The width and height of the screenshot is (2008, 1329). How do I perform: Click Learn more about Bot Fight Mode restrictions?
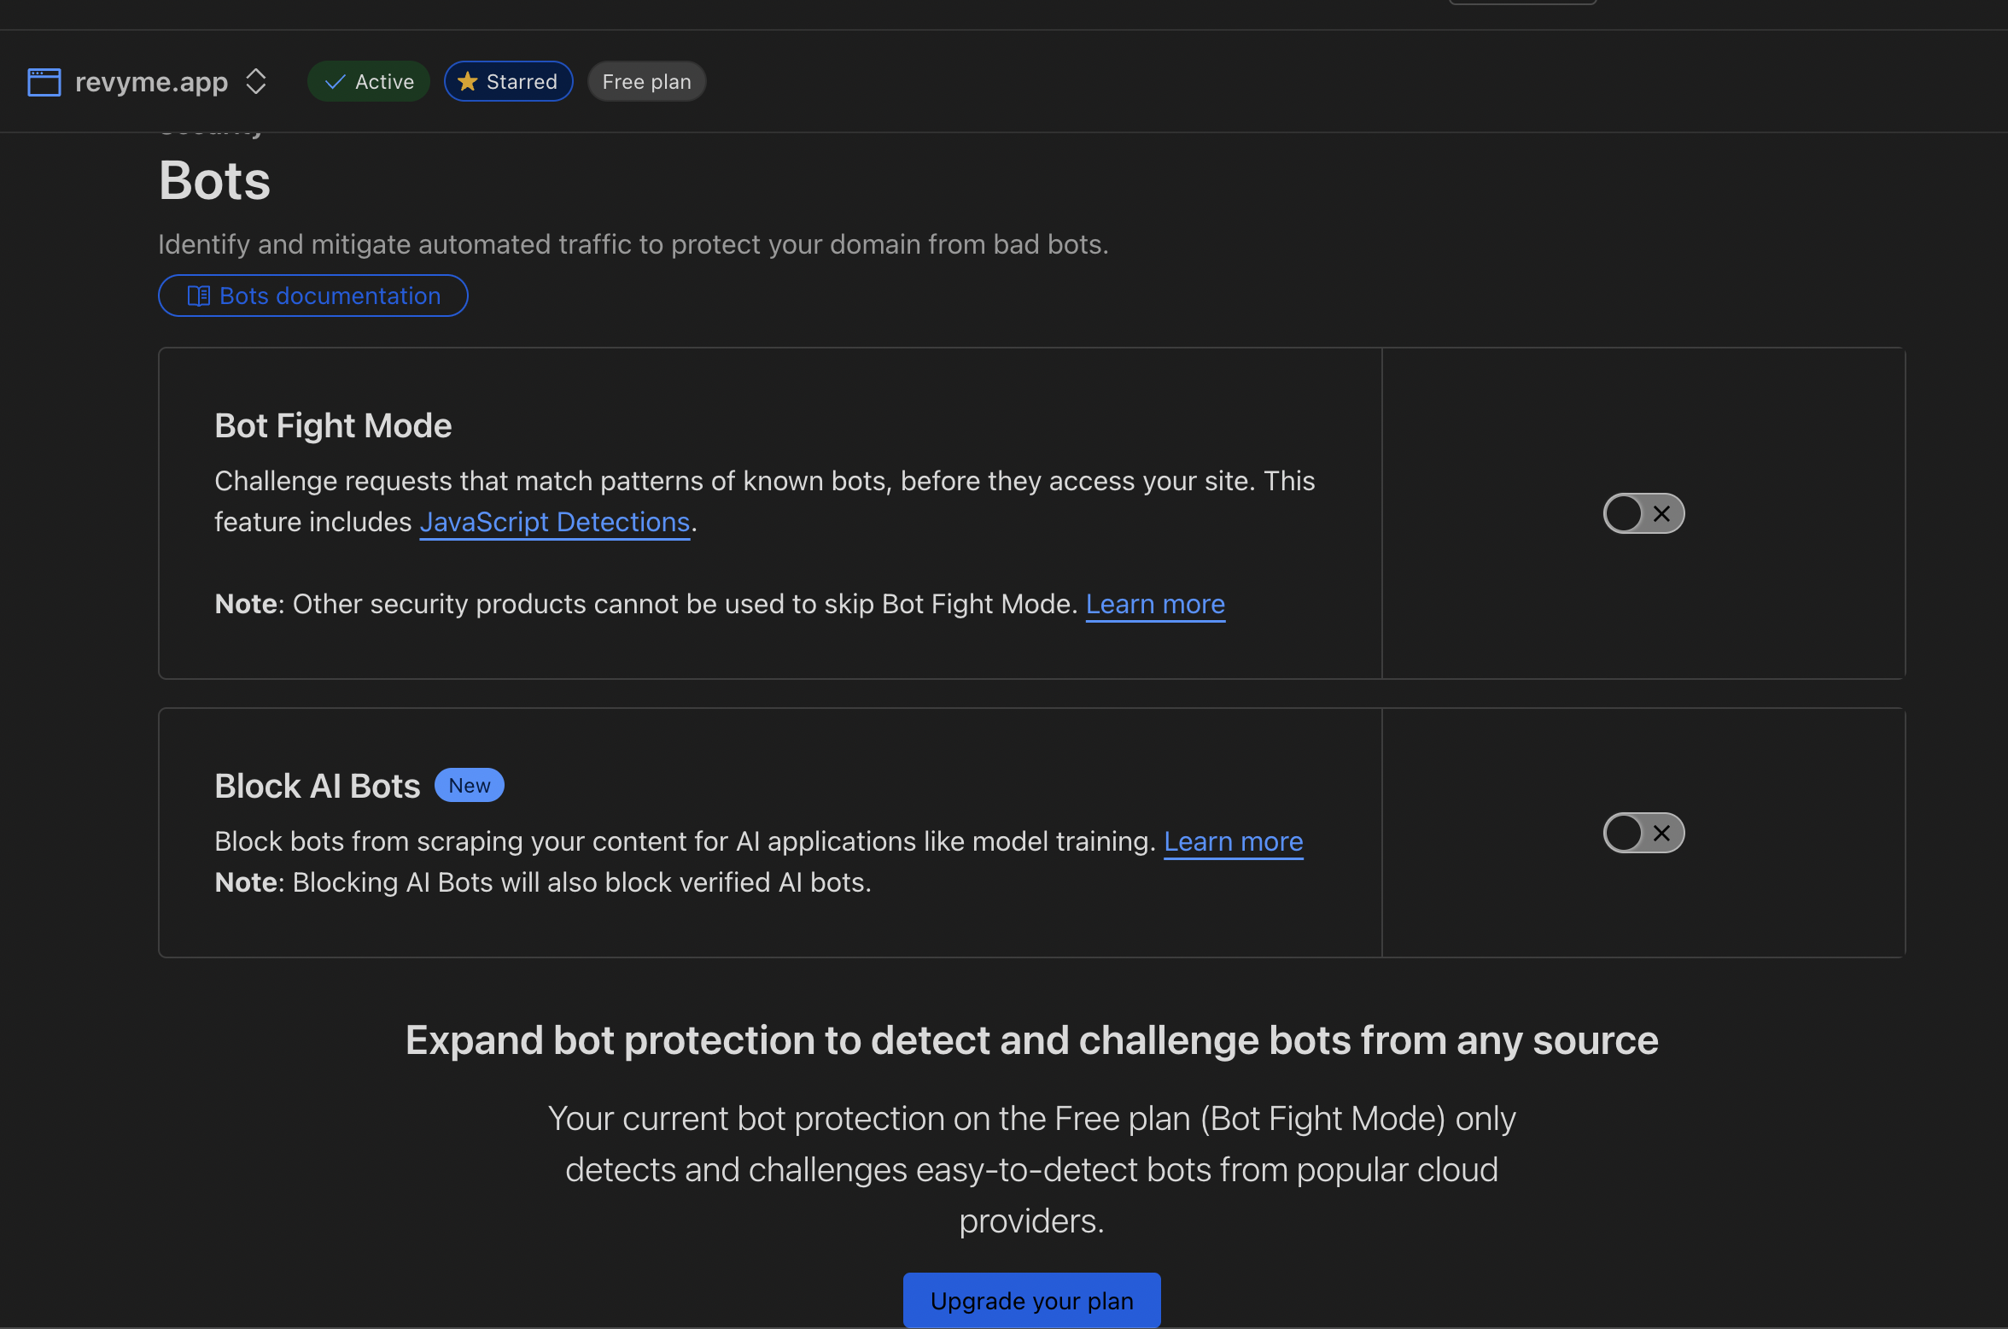click(1154, 604)
